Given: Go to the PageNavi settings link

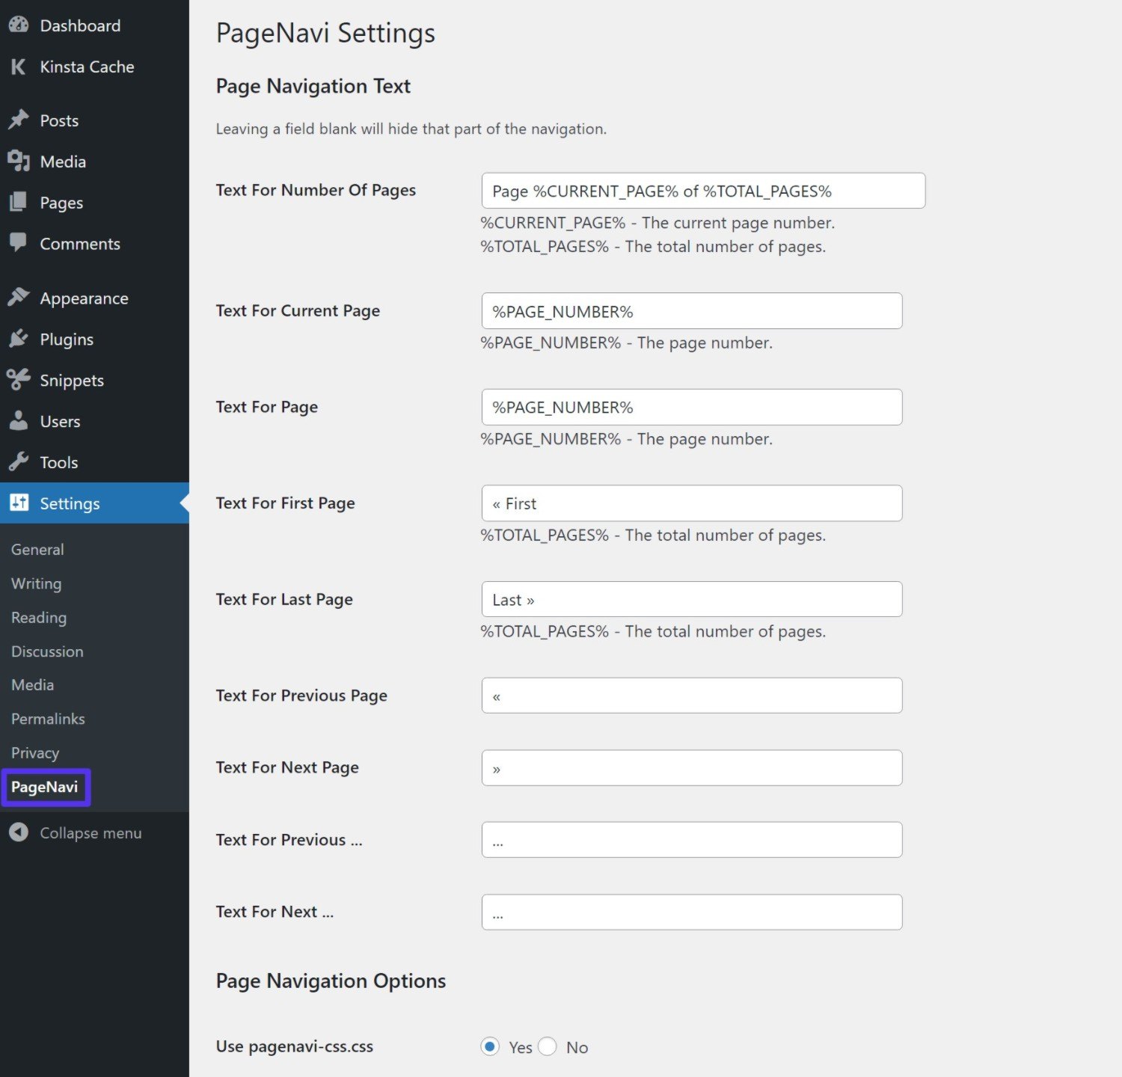Looking at the screenshot, I should 45,787.
